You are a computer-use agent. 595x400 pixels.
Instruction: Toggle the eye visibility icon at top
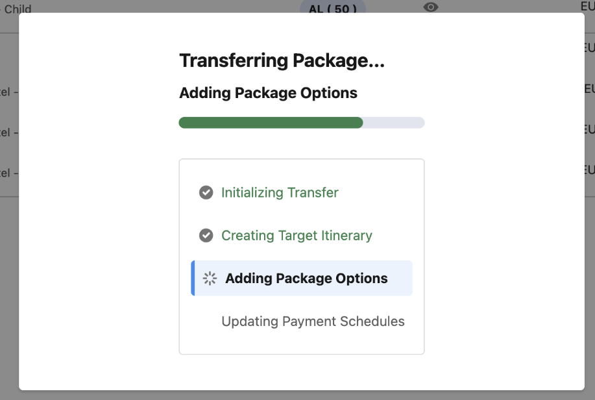pyautogui.click(x=431, y=7)
